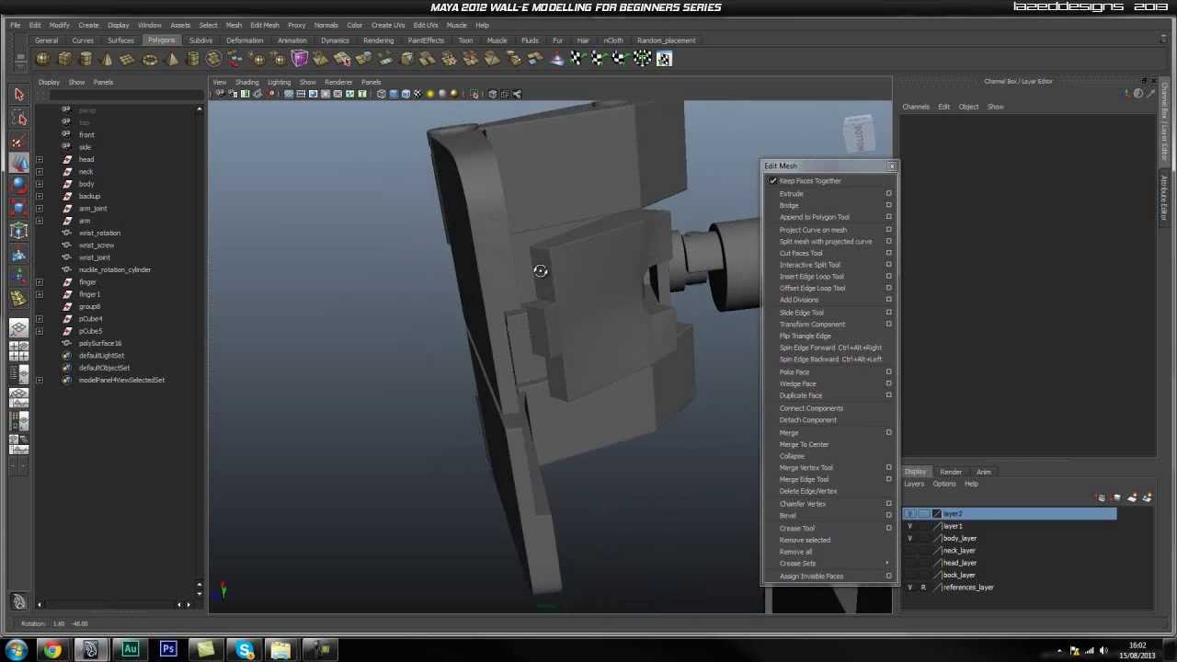Image resolution: width=1177 pixels, height=662 pixels.
Task: Toggle reference mode R on references_layer
Action: point(923,588)
